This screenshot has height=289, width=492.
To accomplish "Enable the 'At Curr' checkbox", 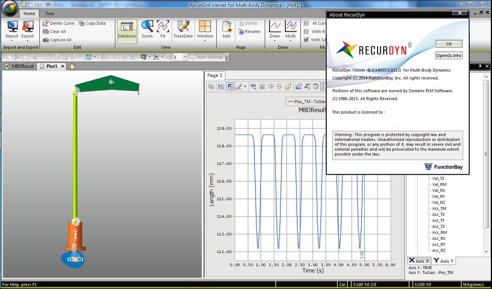I will 306,23.
